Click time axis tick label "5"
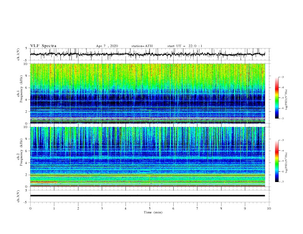Image resolution: width=303 pixels, height=234 pixels. pyautogui.click(x=150, y=208)
